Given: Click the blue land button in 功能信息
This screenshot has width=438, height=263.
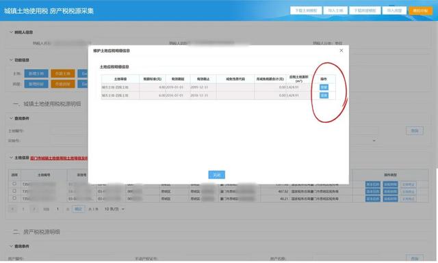Looking at the screenshot, I should tap(36, 74).
